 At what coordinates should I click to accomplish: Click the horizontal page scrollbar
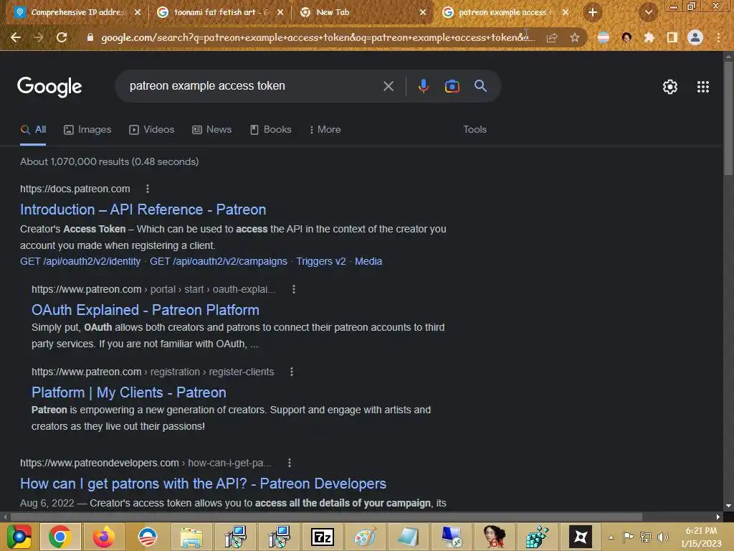coord(326,517)
